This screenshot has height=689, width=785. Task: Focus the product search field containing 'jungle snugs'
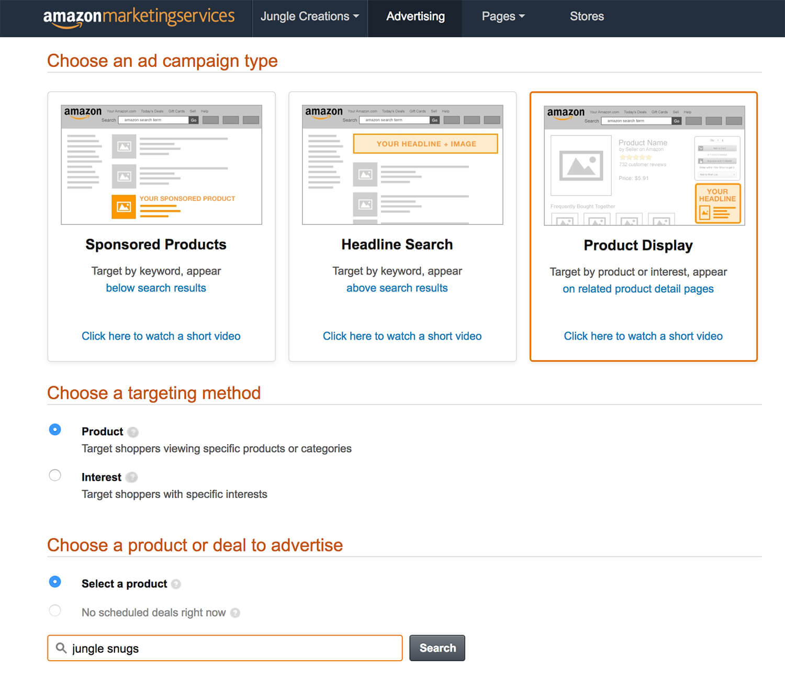[x=225, y=648]
